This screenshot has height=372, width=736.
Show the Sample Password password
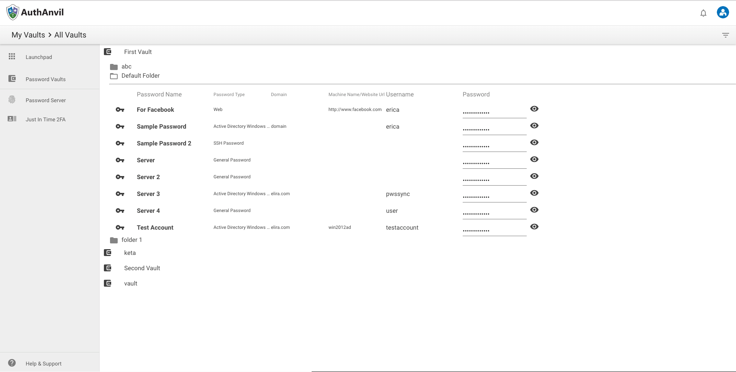(534, 126)
